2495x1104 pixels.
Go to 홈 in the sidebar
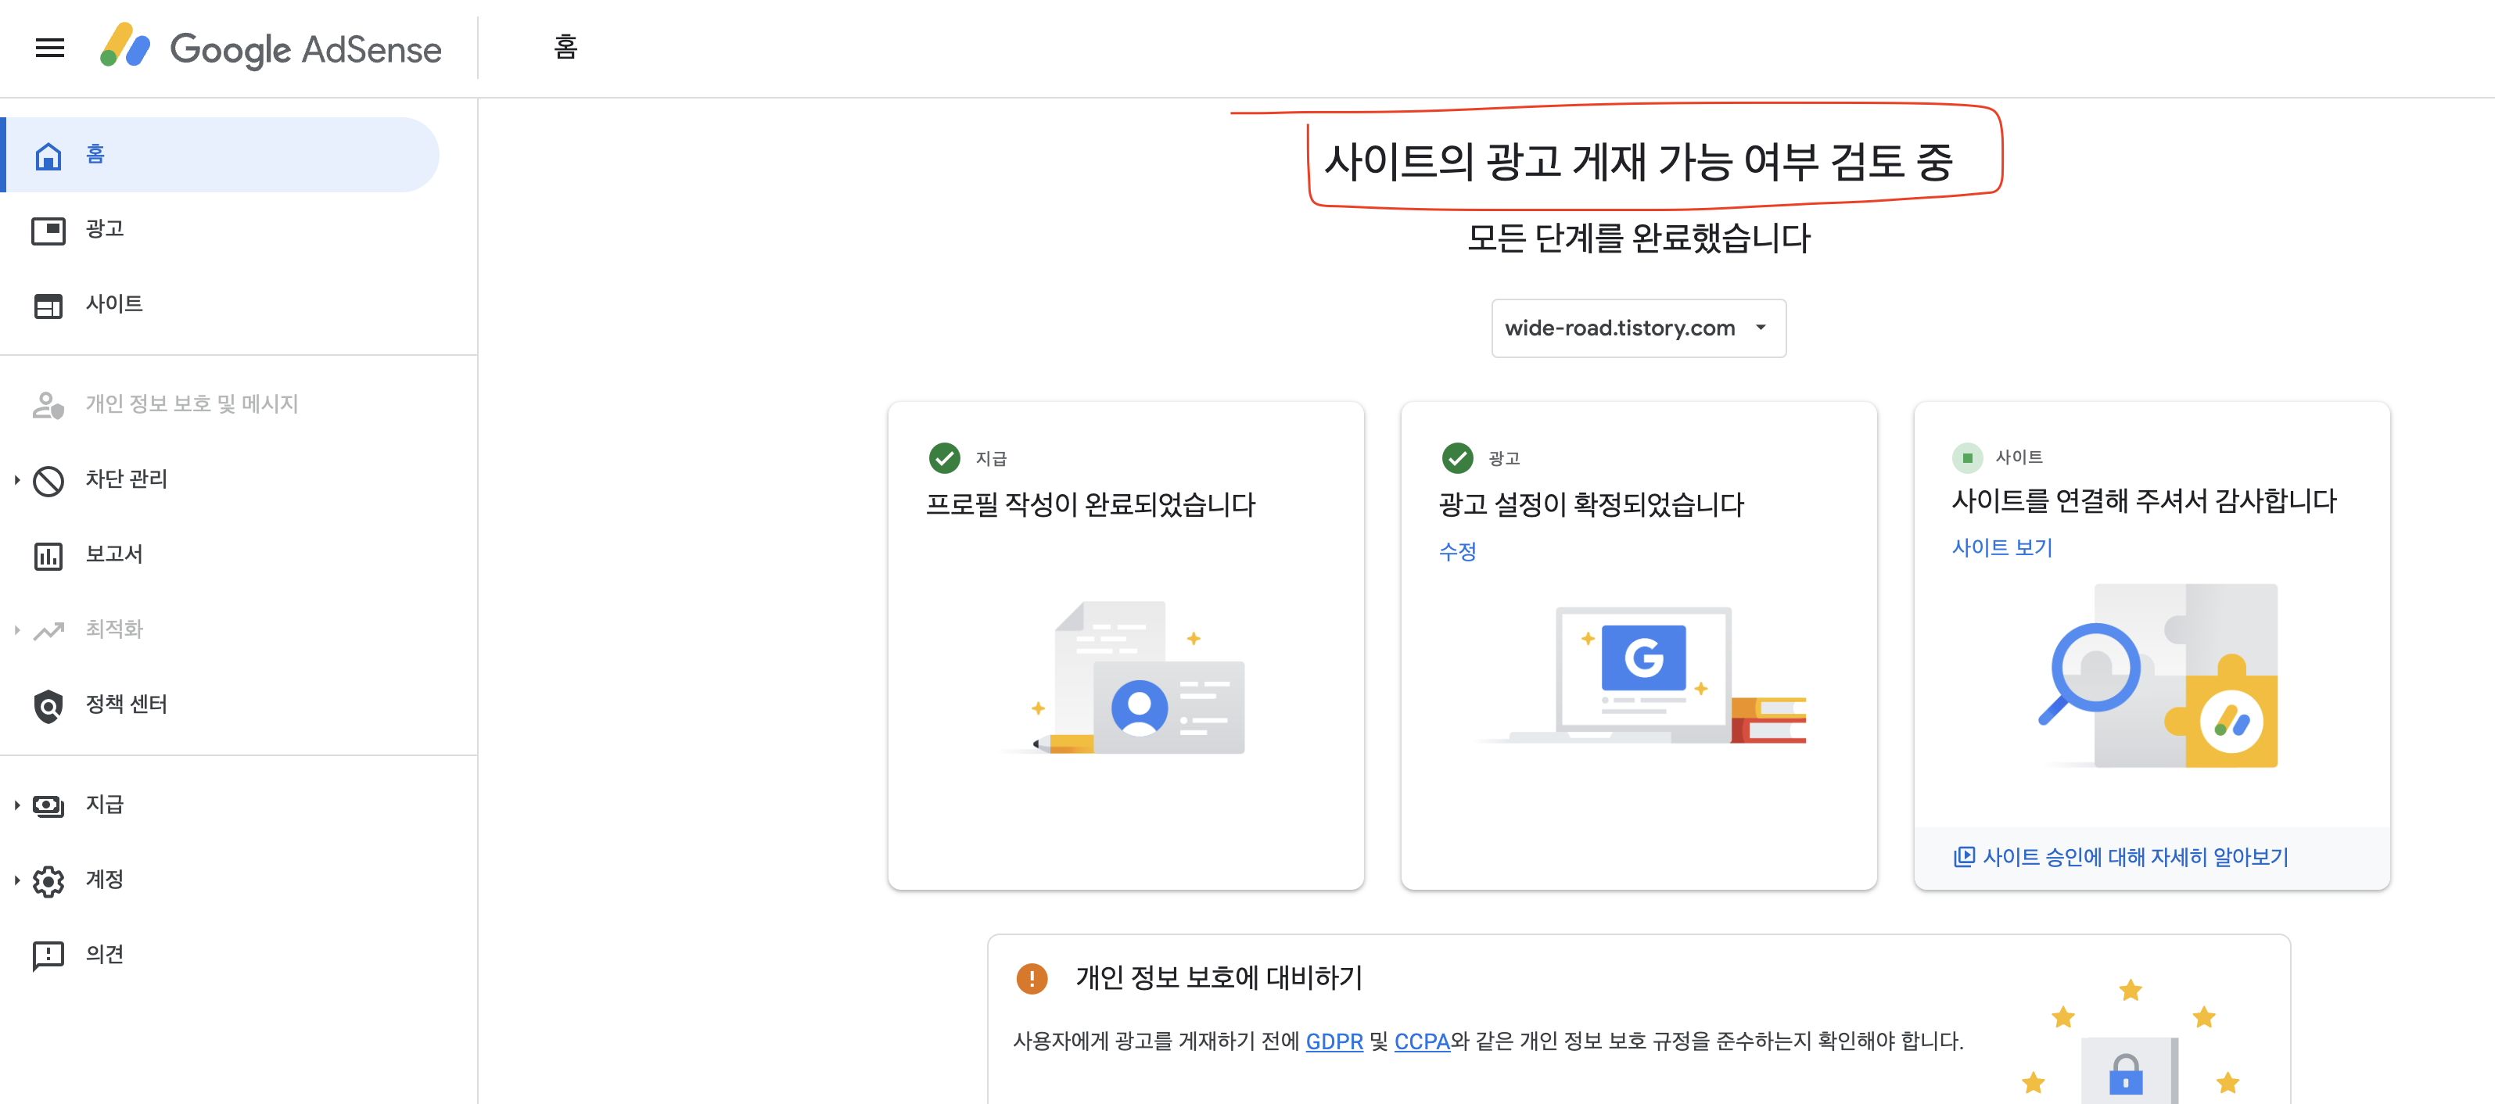[221, 155]
